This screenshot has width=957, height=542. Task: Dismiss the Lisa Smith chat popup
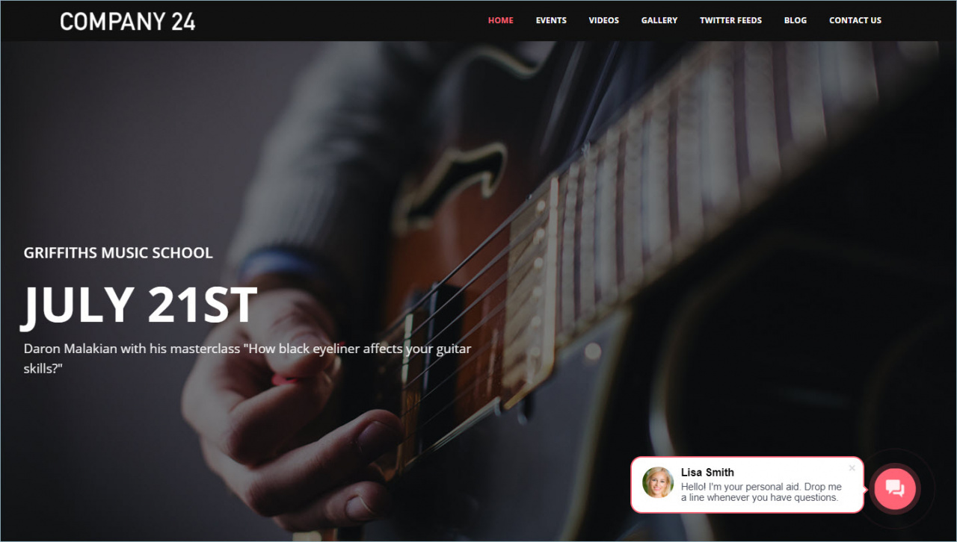(x=852, y=468)
